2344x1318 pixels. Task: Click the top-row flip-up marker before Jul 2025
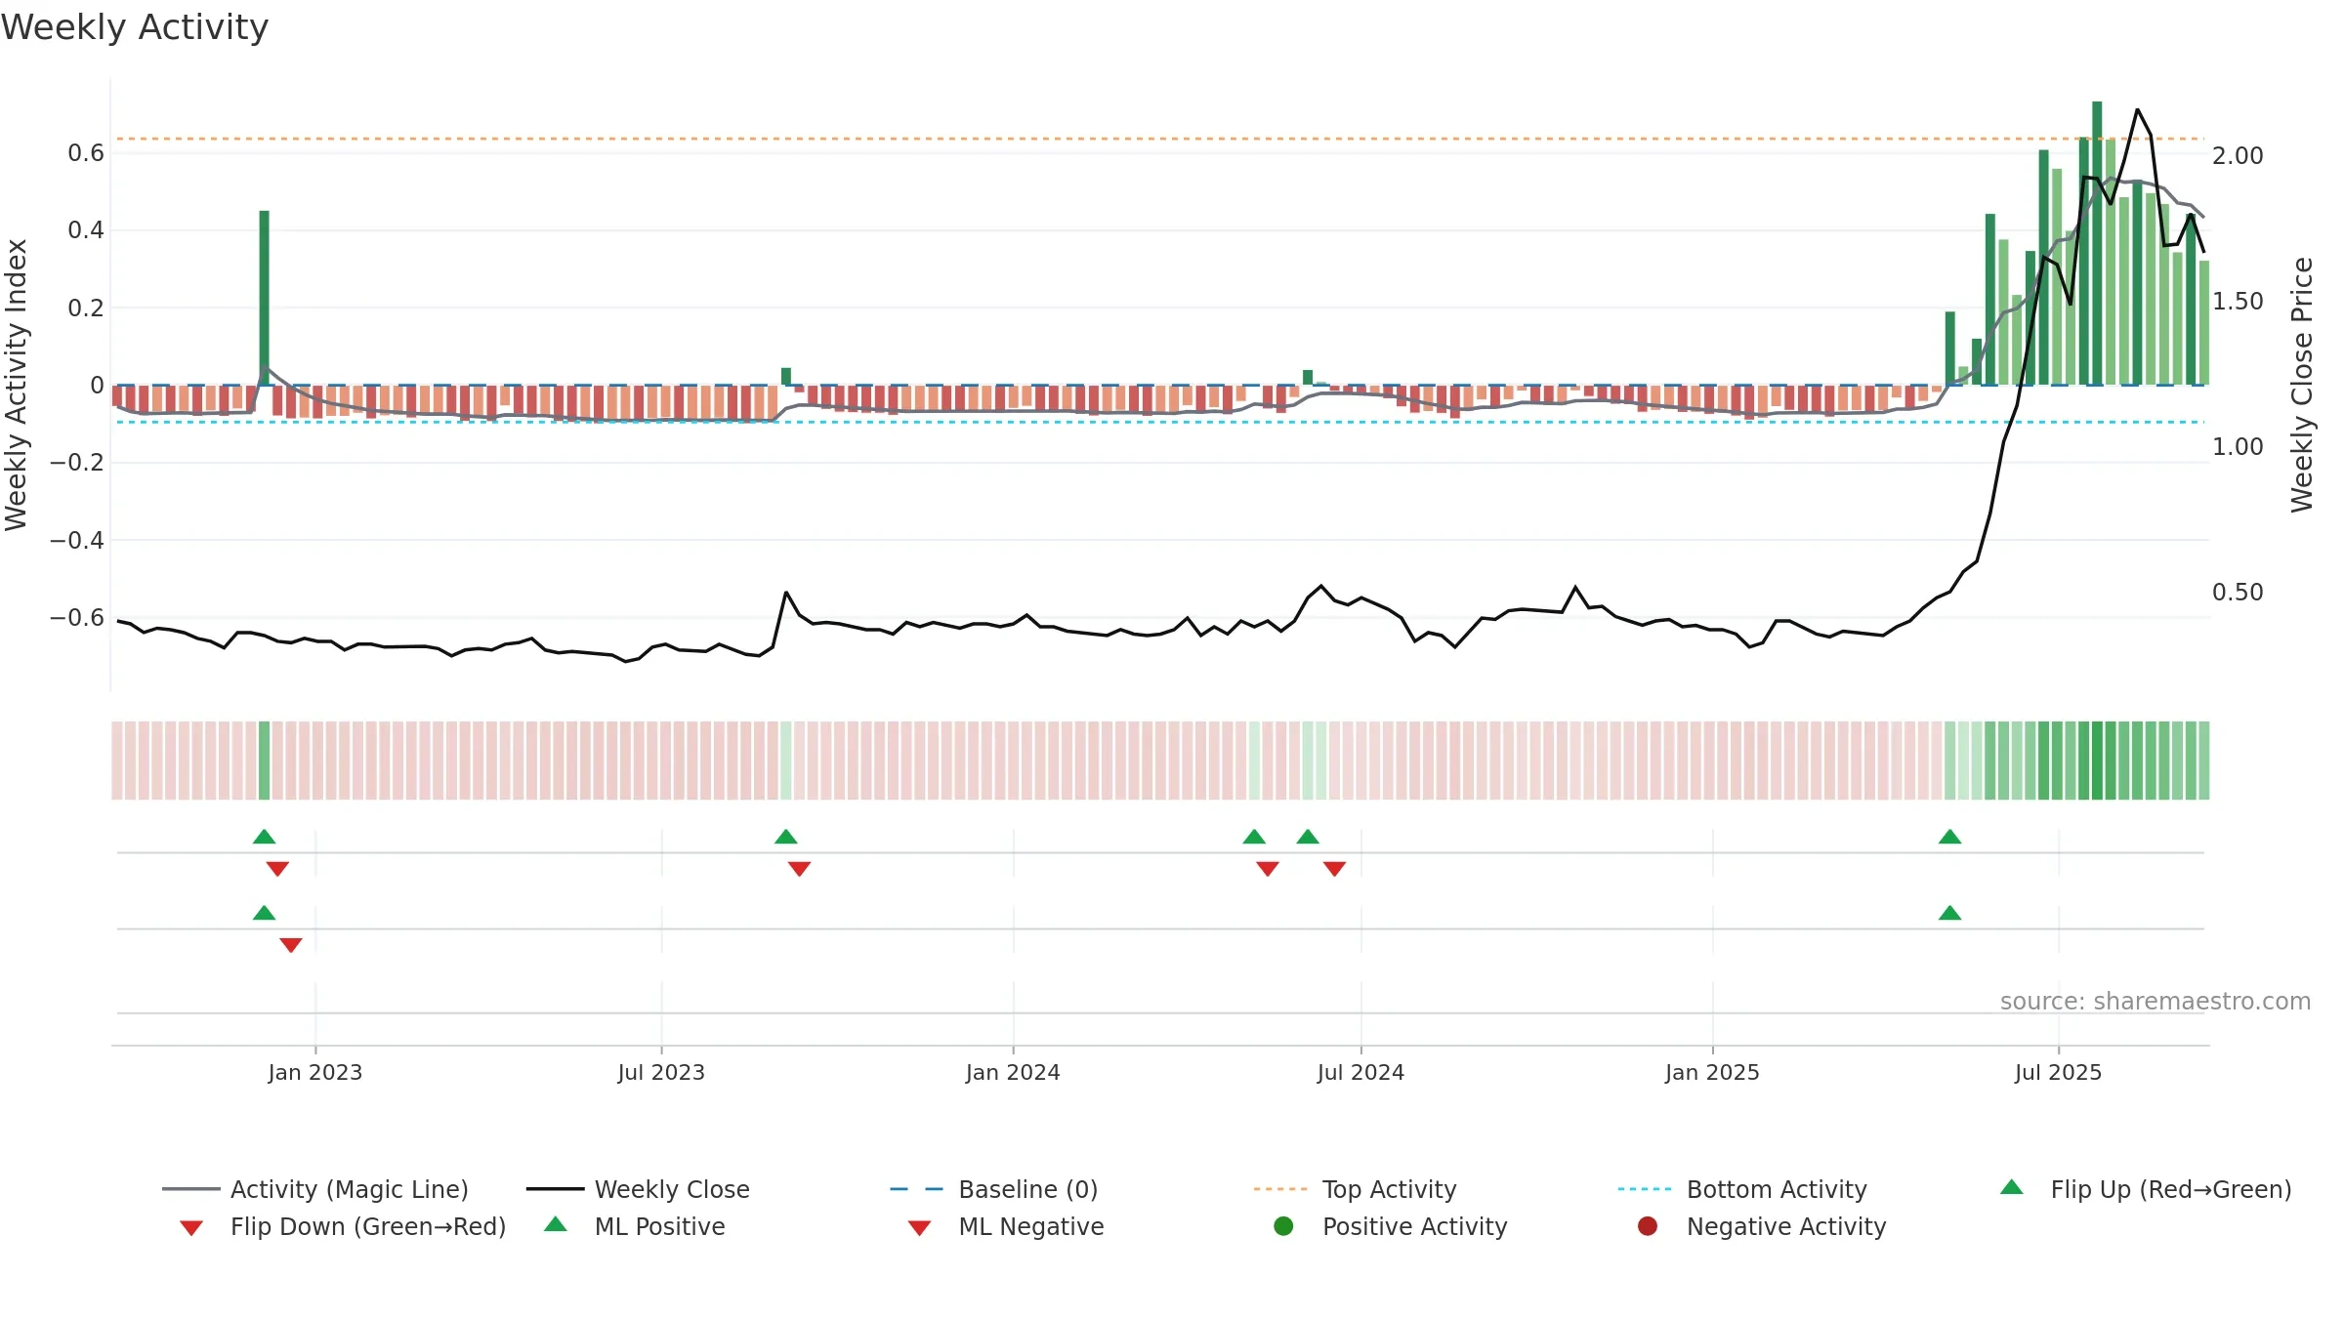point(1949,837)
